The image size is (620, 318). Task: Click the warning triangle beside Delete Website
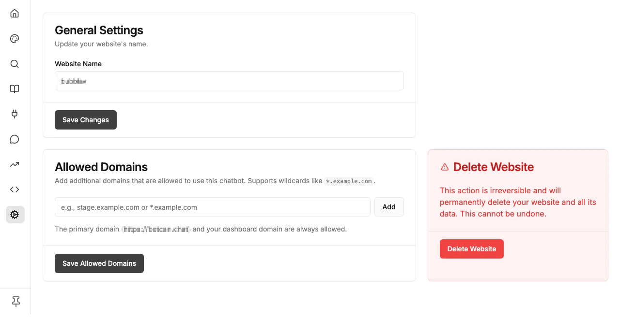(x=444, y=167)
